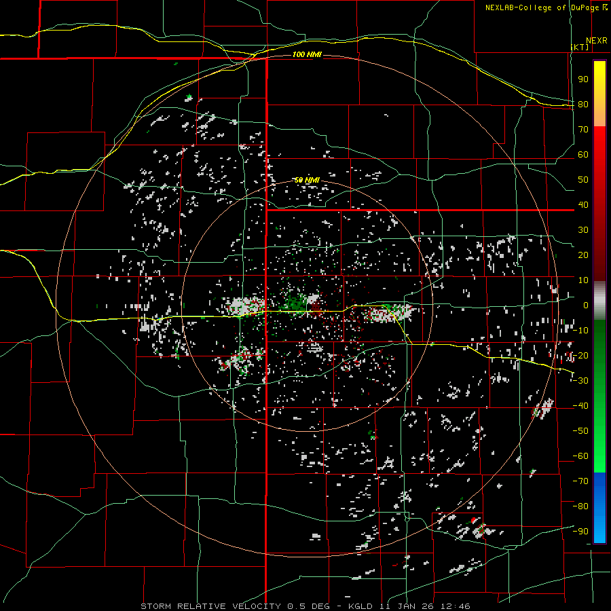
Task: Click the 100 NMI range ring label
Action: pos(307,54)
